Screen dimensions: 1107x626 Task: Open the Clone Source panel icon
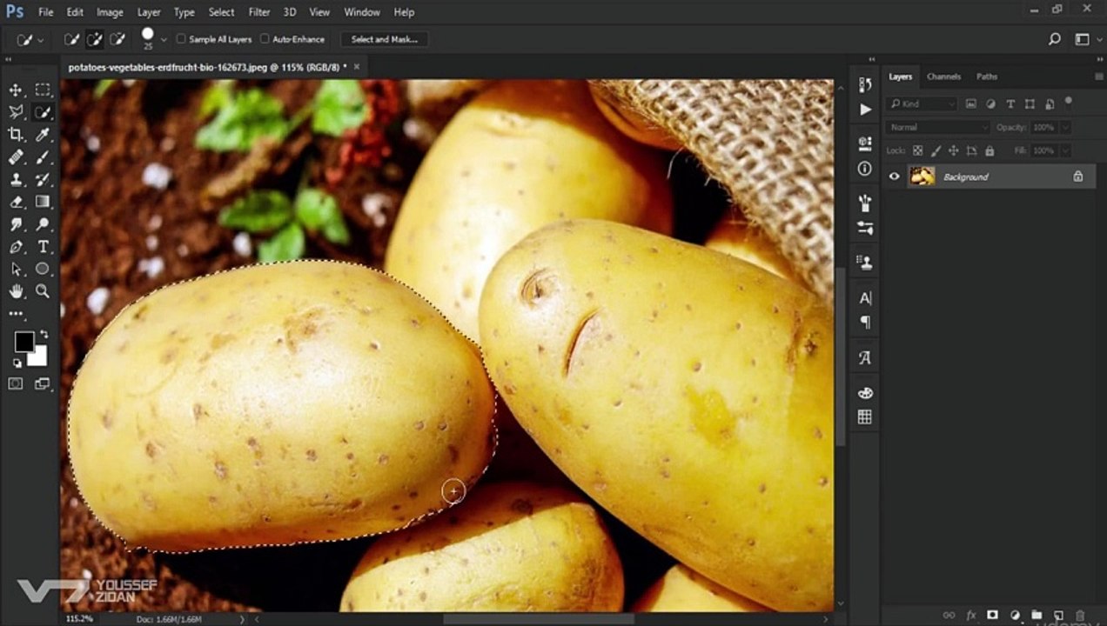click(x=865, y=262)
